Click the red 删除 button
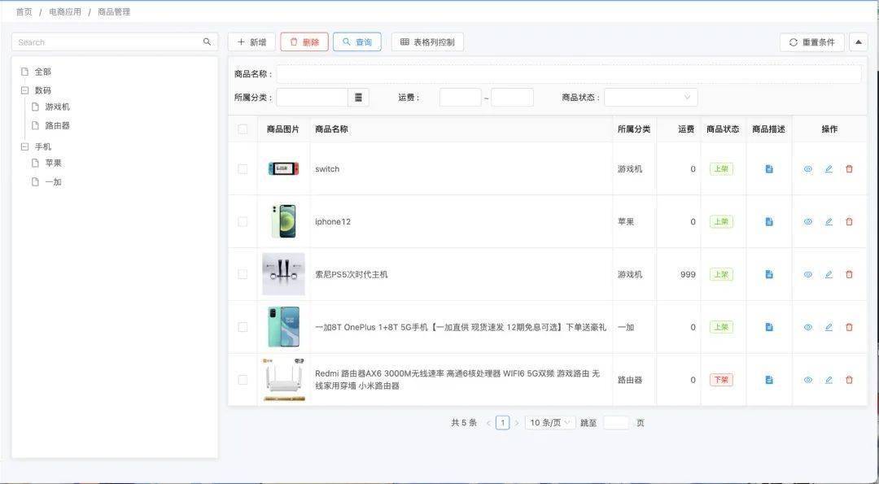The width and height of the screenshot is (879, 484). (x=304, y=42)
